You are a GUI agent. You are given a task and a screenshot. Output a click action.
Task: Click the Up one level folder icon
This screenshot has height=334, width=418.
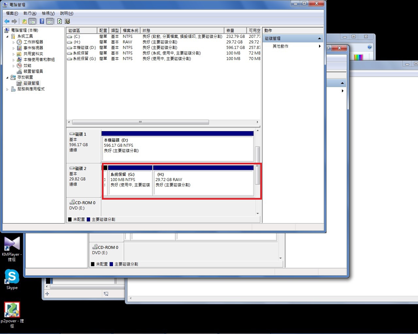[24, 22]
